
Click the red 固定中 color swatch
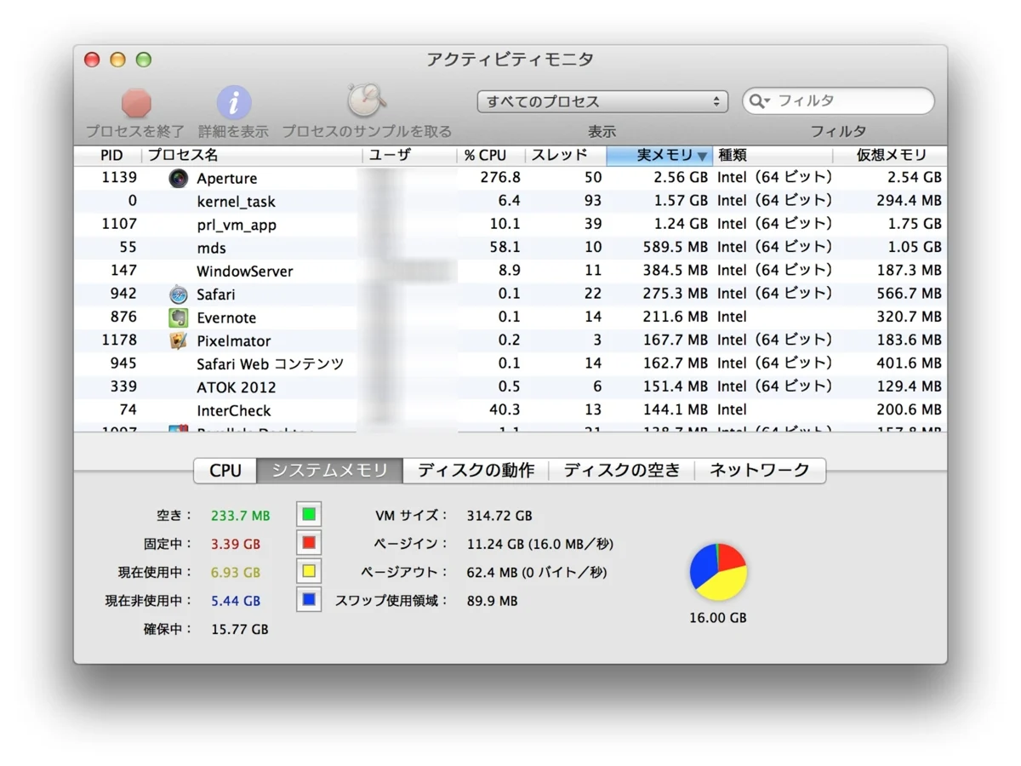coord(309,543)
